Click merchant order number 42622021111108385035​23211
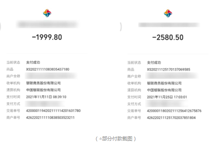 50,117
